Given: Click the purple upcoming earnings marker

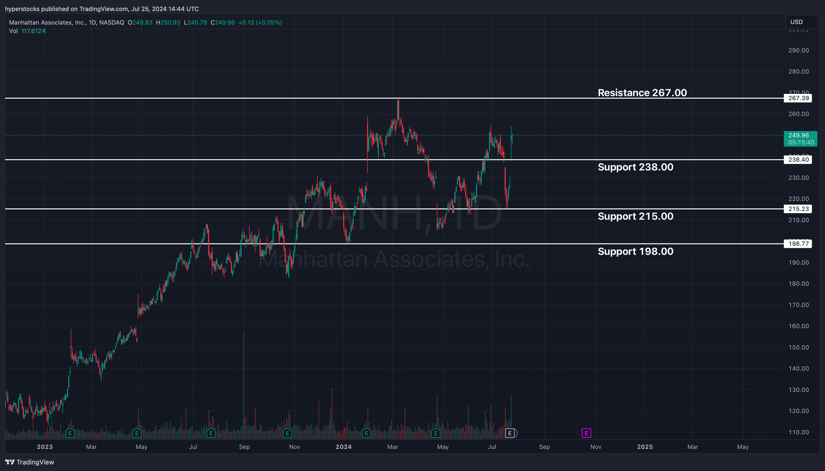Looking at the screenshot, I should point(586,433).
